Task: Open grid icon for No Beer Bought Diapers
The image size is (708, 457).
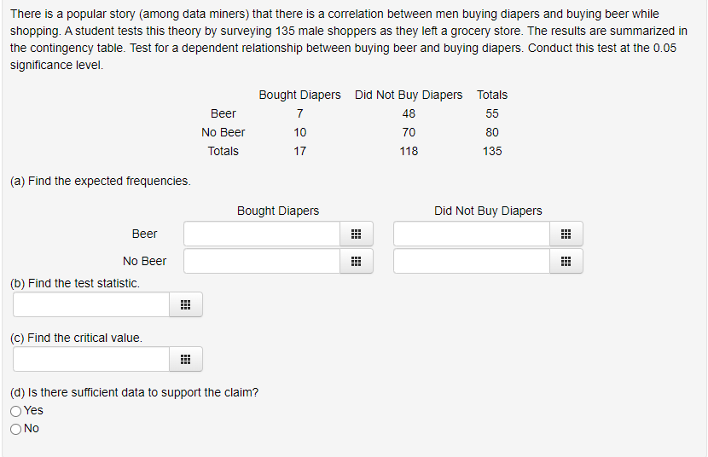Action: 356,262
